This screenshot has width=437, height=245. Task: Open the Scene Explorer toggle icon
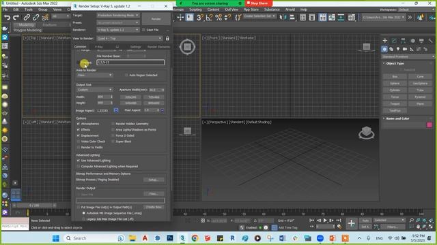tap(303, 18)
